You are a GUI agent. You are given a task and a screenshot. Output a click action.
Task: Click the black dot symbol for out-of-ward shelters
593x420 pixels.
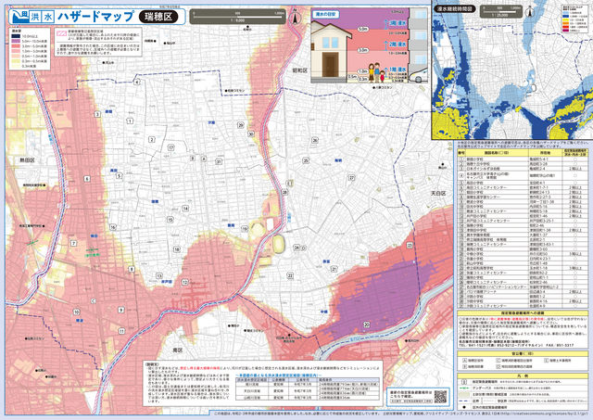tap(464, 407)
